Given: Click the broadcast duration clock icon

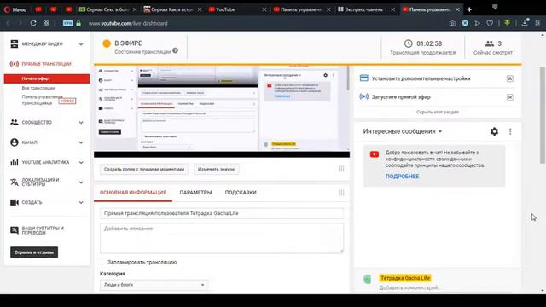Looking at the screenshot, I should [408, 43].
